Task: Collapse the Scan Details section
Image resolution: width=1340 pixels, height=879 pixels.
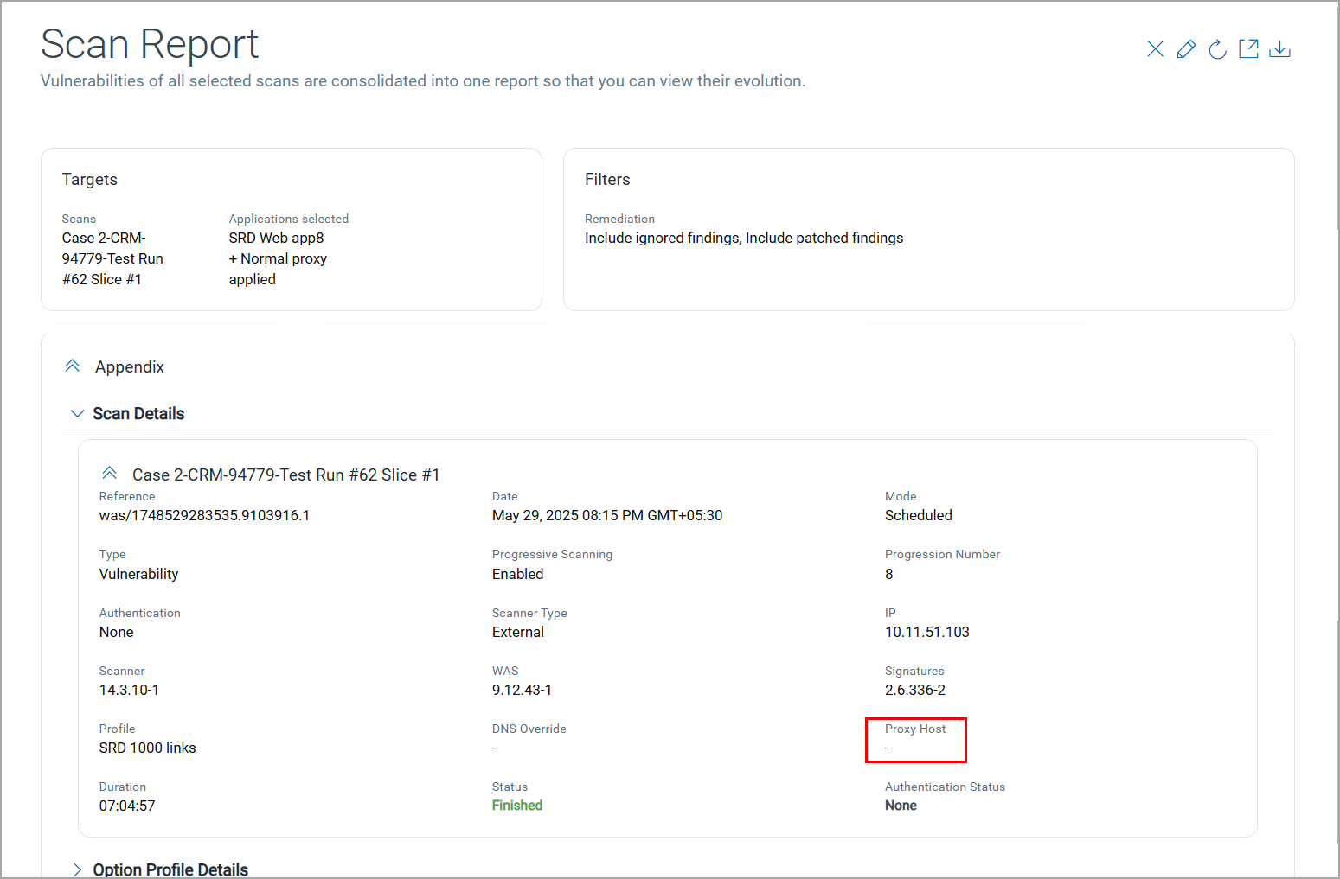Action: [77, 413]
